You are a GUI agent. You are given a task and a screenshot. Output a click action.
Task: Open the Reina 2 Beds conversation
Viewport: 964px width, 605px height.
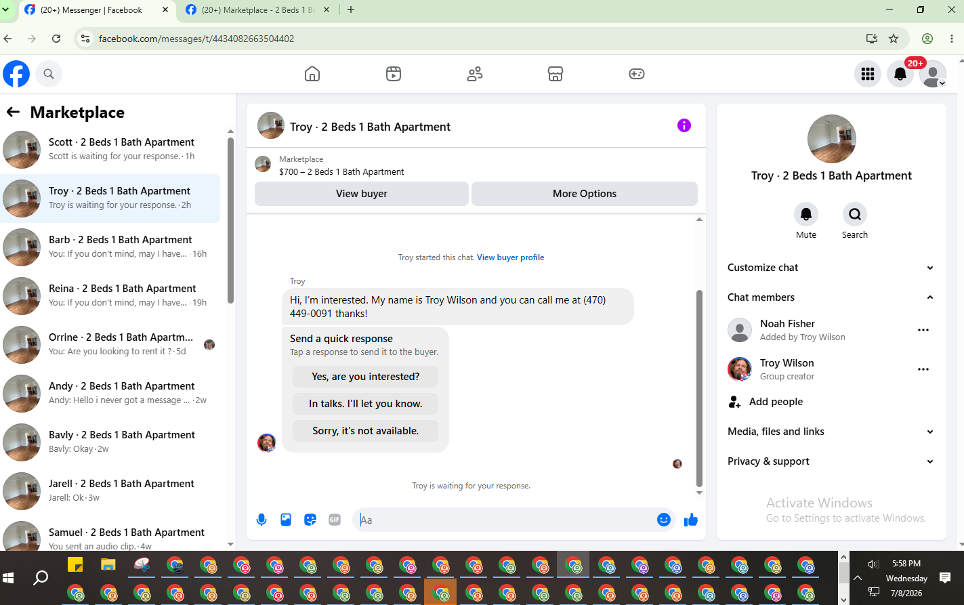111,296
